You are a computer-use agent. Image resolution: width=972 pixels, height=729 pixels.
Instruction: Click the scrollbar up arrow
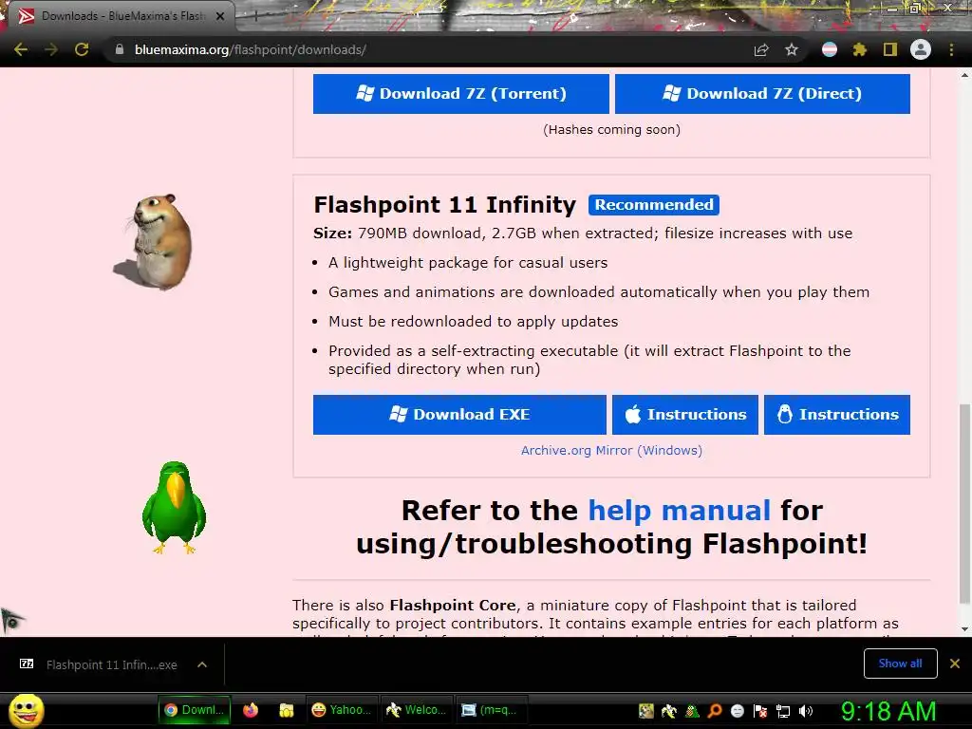964,75
